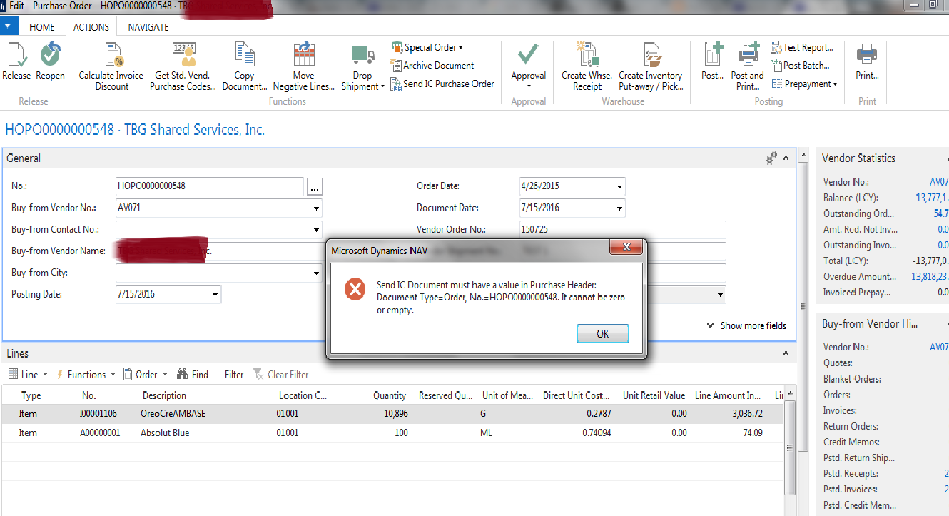The height and width of the screenshot is (516, 949).
Task: Click the Overdue Amount value link
Action: (x=930, y=276)
